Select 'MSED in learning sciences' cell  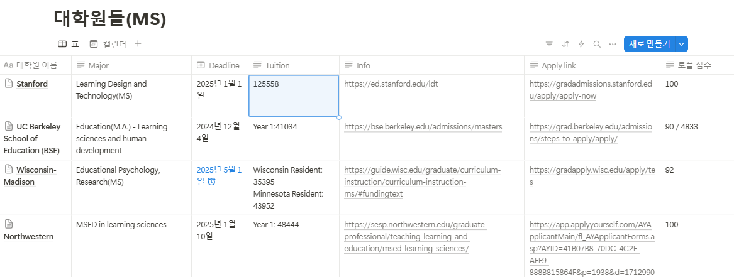131,246
